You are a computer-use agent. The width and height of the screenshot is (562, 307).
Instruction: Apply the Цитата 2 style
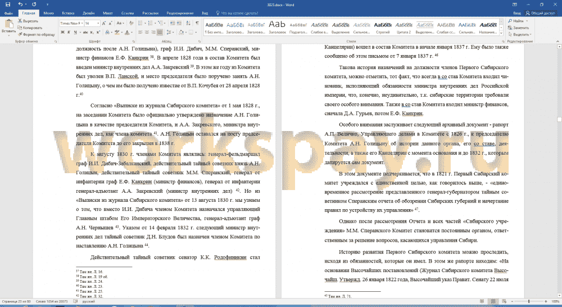404,28
